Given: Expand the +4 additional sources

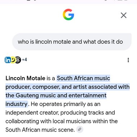Looking at the screenshot, I should [25, 59].
